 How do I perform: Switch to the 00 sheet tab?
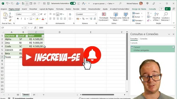(x=18, y=95)
